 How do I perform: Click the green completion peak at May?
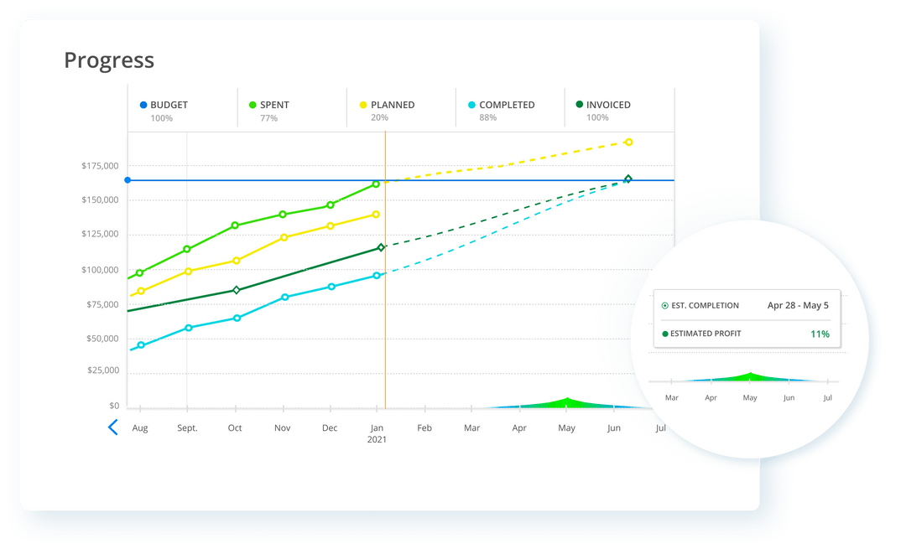567,401
